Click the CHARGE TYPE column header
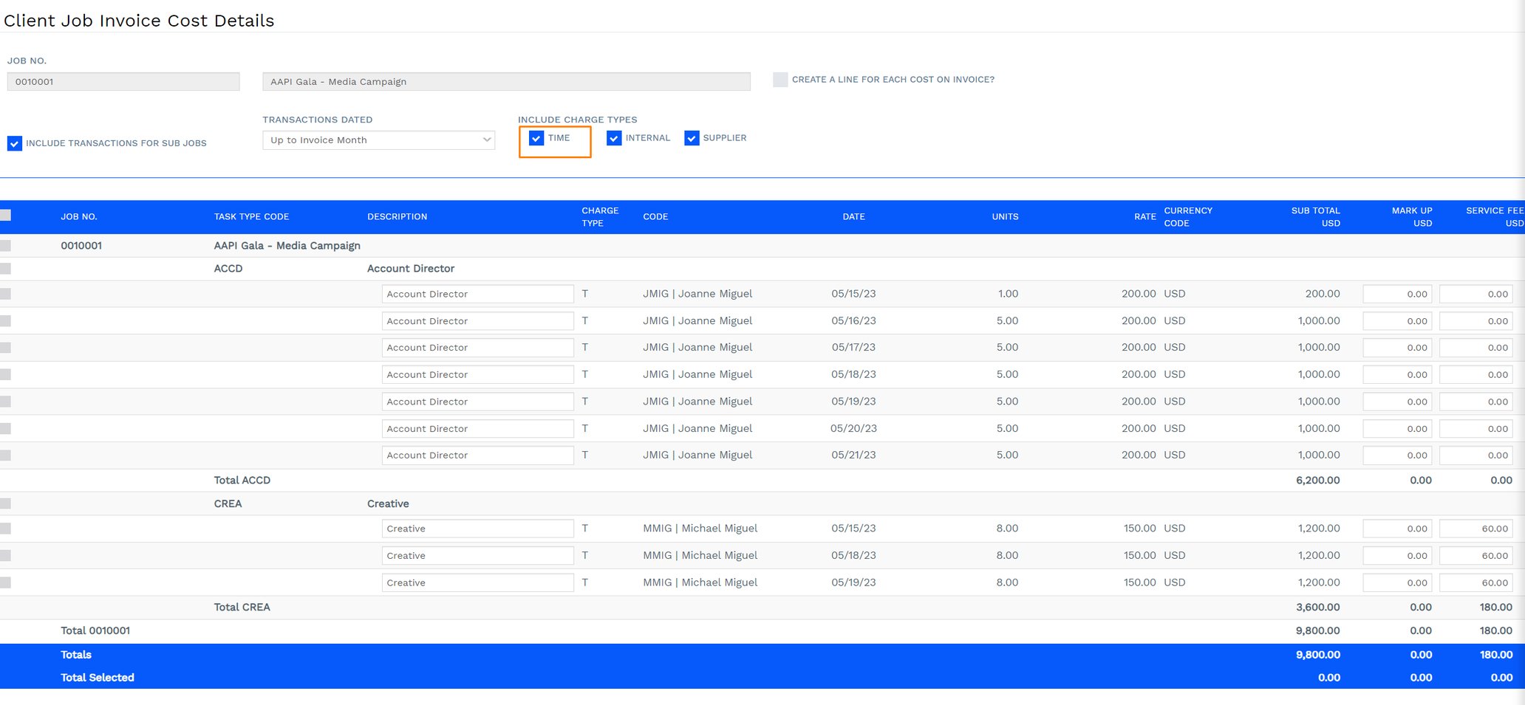The width and height of the screenshot is (1525, 705). tap(600, 217)
